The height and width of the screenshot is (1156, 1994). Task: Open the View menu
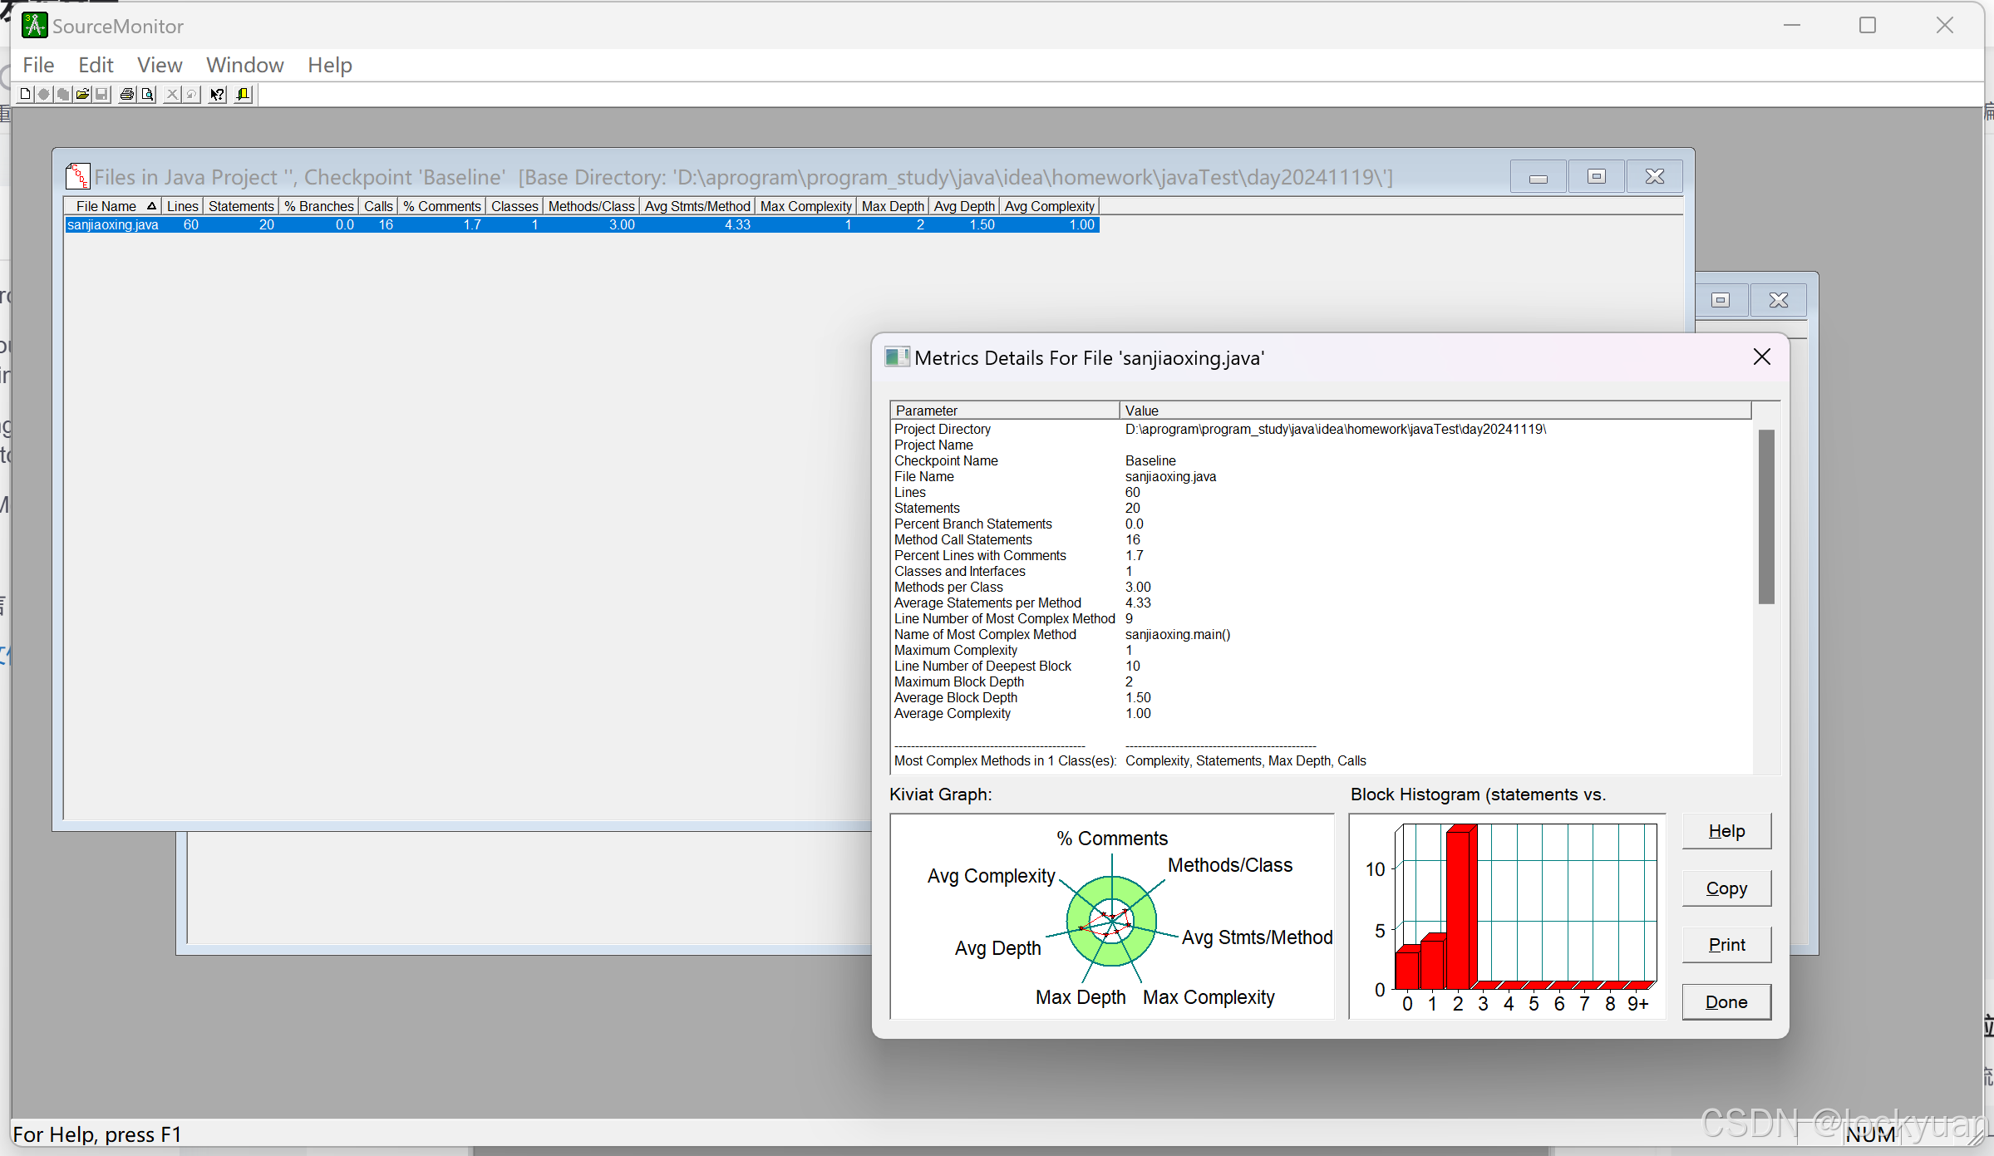click(x=160, y=65)
